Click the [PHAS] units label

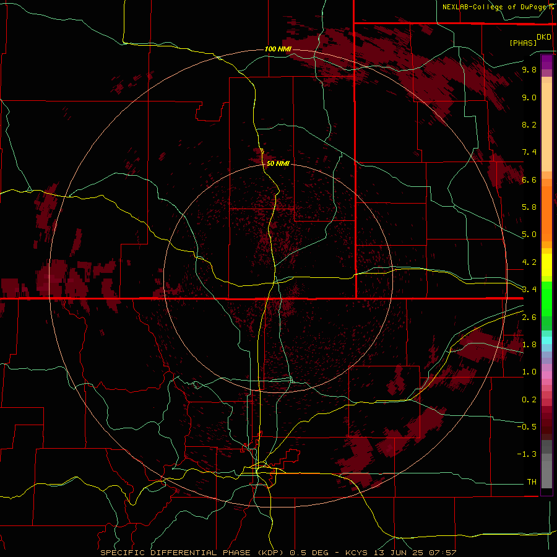coord(523,43)
